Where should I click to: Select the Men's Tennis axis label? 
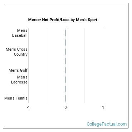point(16,98)
